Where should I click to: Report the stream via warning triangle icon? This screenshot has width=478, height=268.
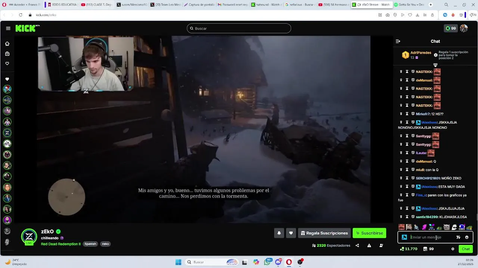click(x=369, y=245)
